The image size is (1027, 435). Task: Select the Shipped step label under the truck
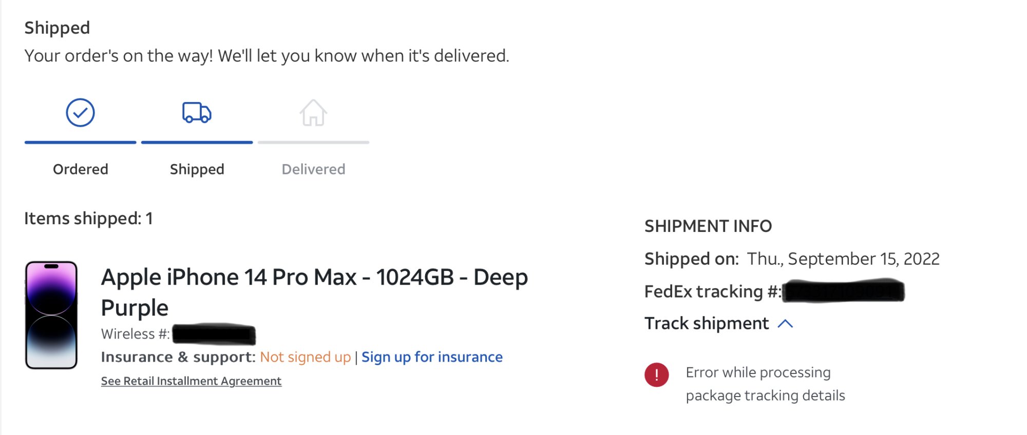(x=197, y=169)
